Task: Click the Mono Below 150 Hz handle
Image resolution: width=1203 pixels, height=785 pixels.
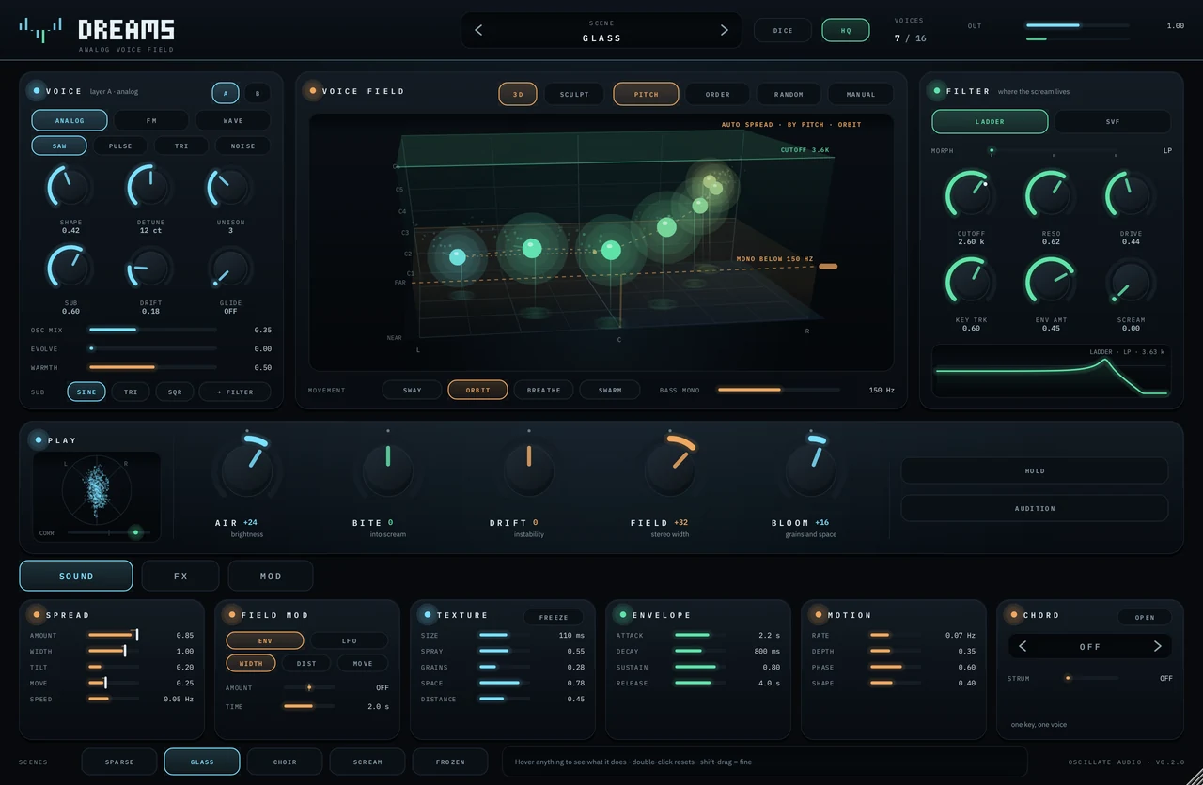Action: click(828, 266)
